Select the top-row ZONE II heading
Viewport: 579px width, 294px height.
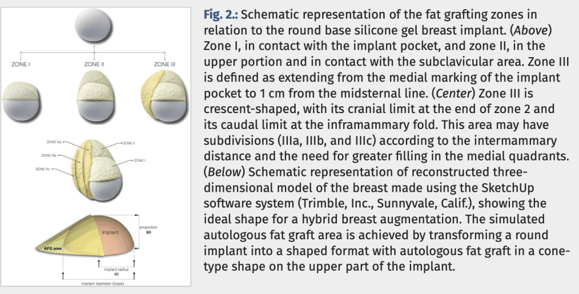coord(94,65)
